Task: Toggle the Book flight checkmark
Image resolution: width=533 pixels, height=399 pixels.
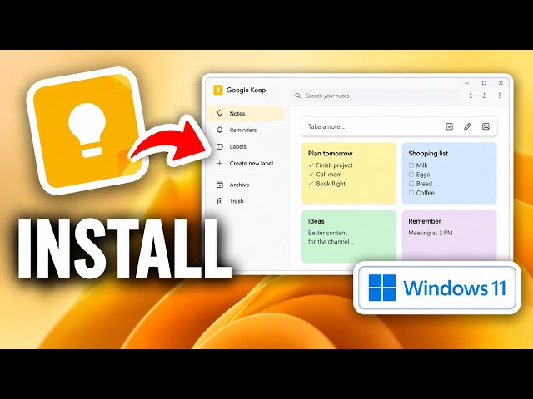Action: click(311, 184)
